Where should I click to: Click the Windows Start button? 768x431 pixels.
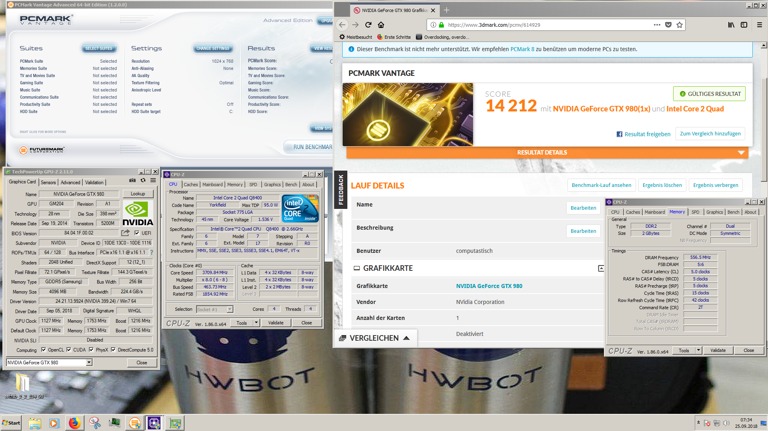point(11,423)
